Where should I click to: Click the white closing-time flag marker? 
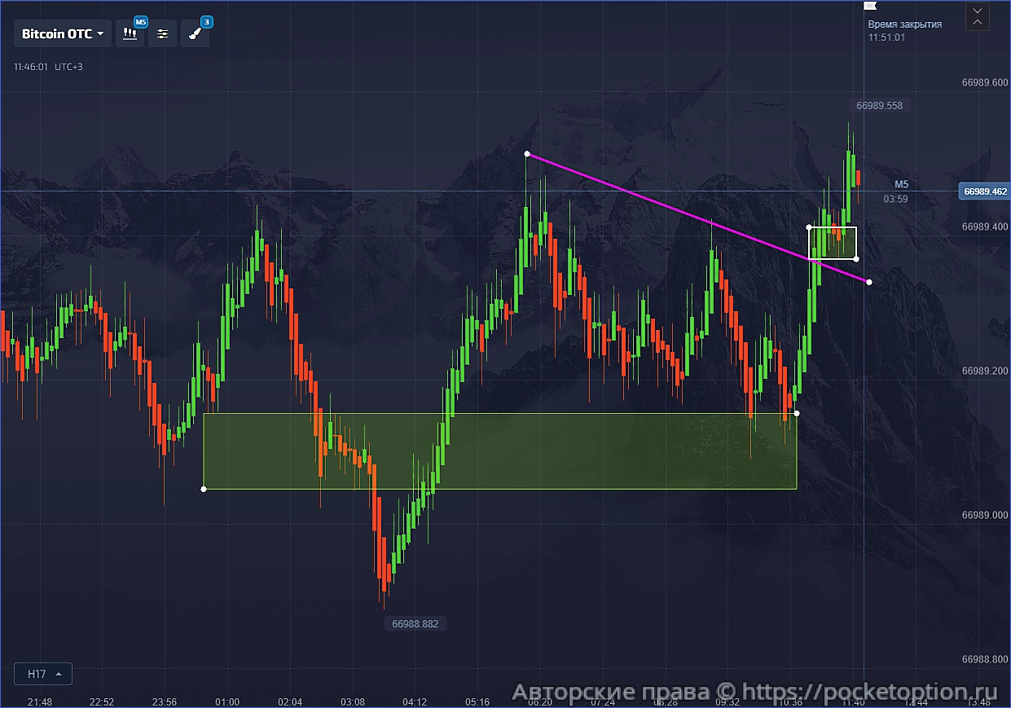tap(868, 7)
